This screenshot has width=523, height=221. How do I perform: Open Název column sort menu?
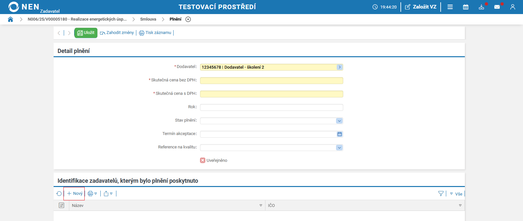[261, 205]
